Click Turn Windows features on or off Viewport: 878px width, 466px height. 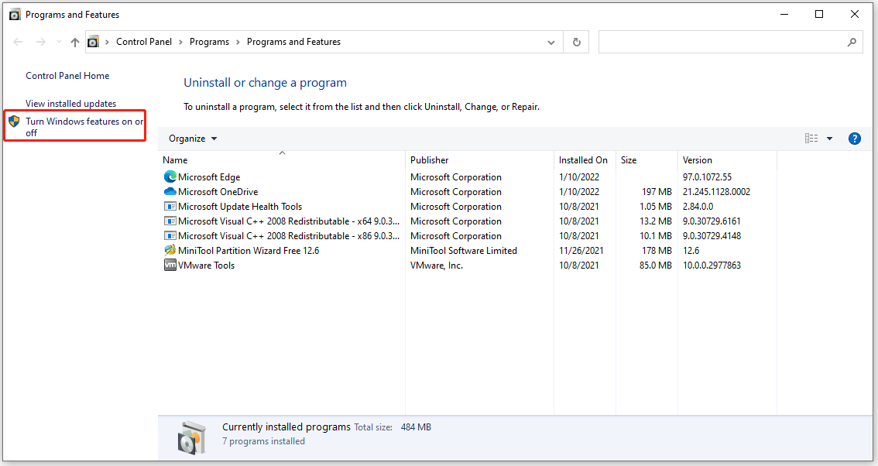[84, 127]
